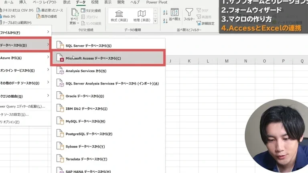Choose SQL Server Analysis Services import
The image size is (308, 173).
pos(108,83)
